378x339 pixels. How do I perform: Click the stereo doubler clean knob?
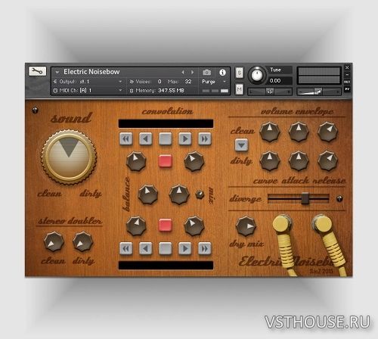[54, 241]
